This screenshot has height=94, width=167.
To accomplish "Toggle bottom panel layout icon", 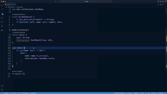I will pyautogui.click(x=161, y=2).
